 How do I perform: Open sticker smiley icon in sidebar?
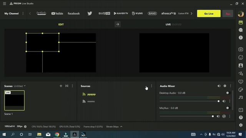[x=241, y=58]
